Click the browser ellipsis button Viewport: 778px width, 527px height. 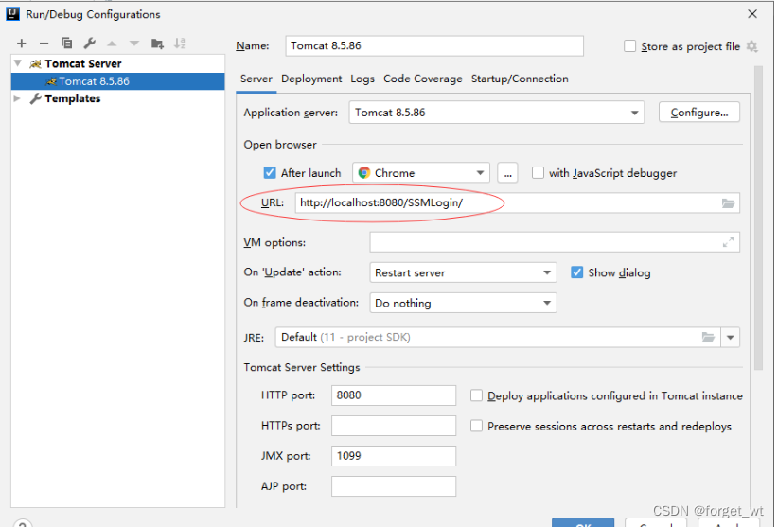pos(507,173)
